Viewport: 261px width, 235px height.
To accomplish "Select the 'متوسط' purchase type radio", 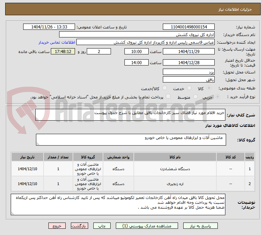I will (x=195, y=97).
